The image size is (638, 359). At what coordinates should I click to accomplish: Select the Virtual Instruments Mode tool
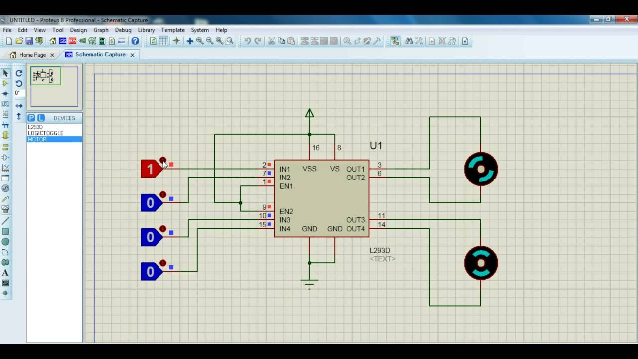(x=5, y=209)
